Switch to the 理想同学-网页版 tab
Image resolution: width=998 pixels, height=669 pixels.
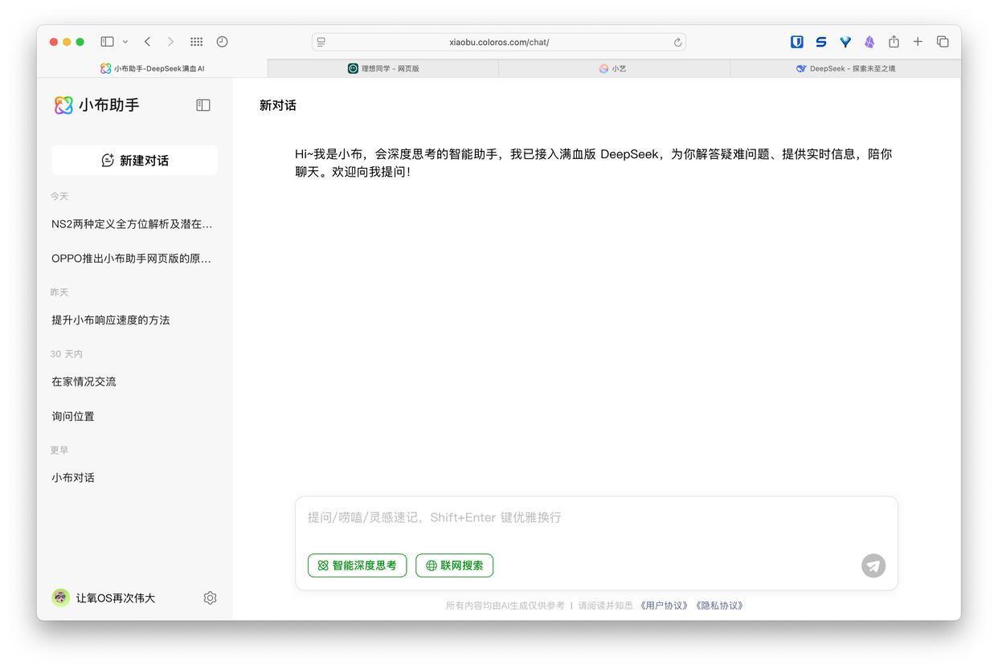click(x=384, y=68)
